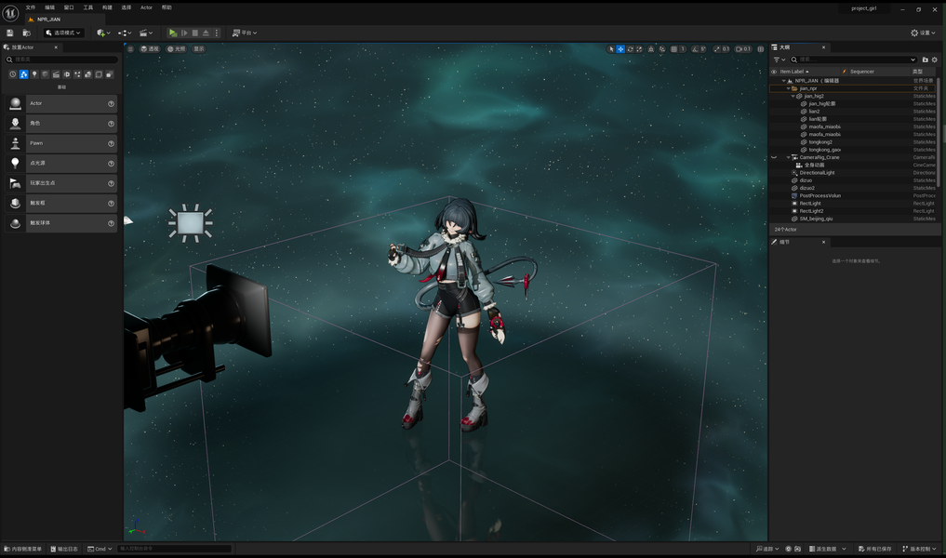Open the 编辑 menu

click(x=49, y=7)
